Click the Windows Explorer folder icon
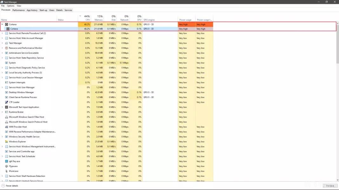 (x=6, y=142)
